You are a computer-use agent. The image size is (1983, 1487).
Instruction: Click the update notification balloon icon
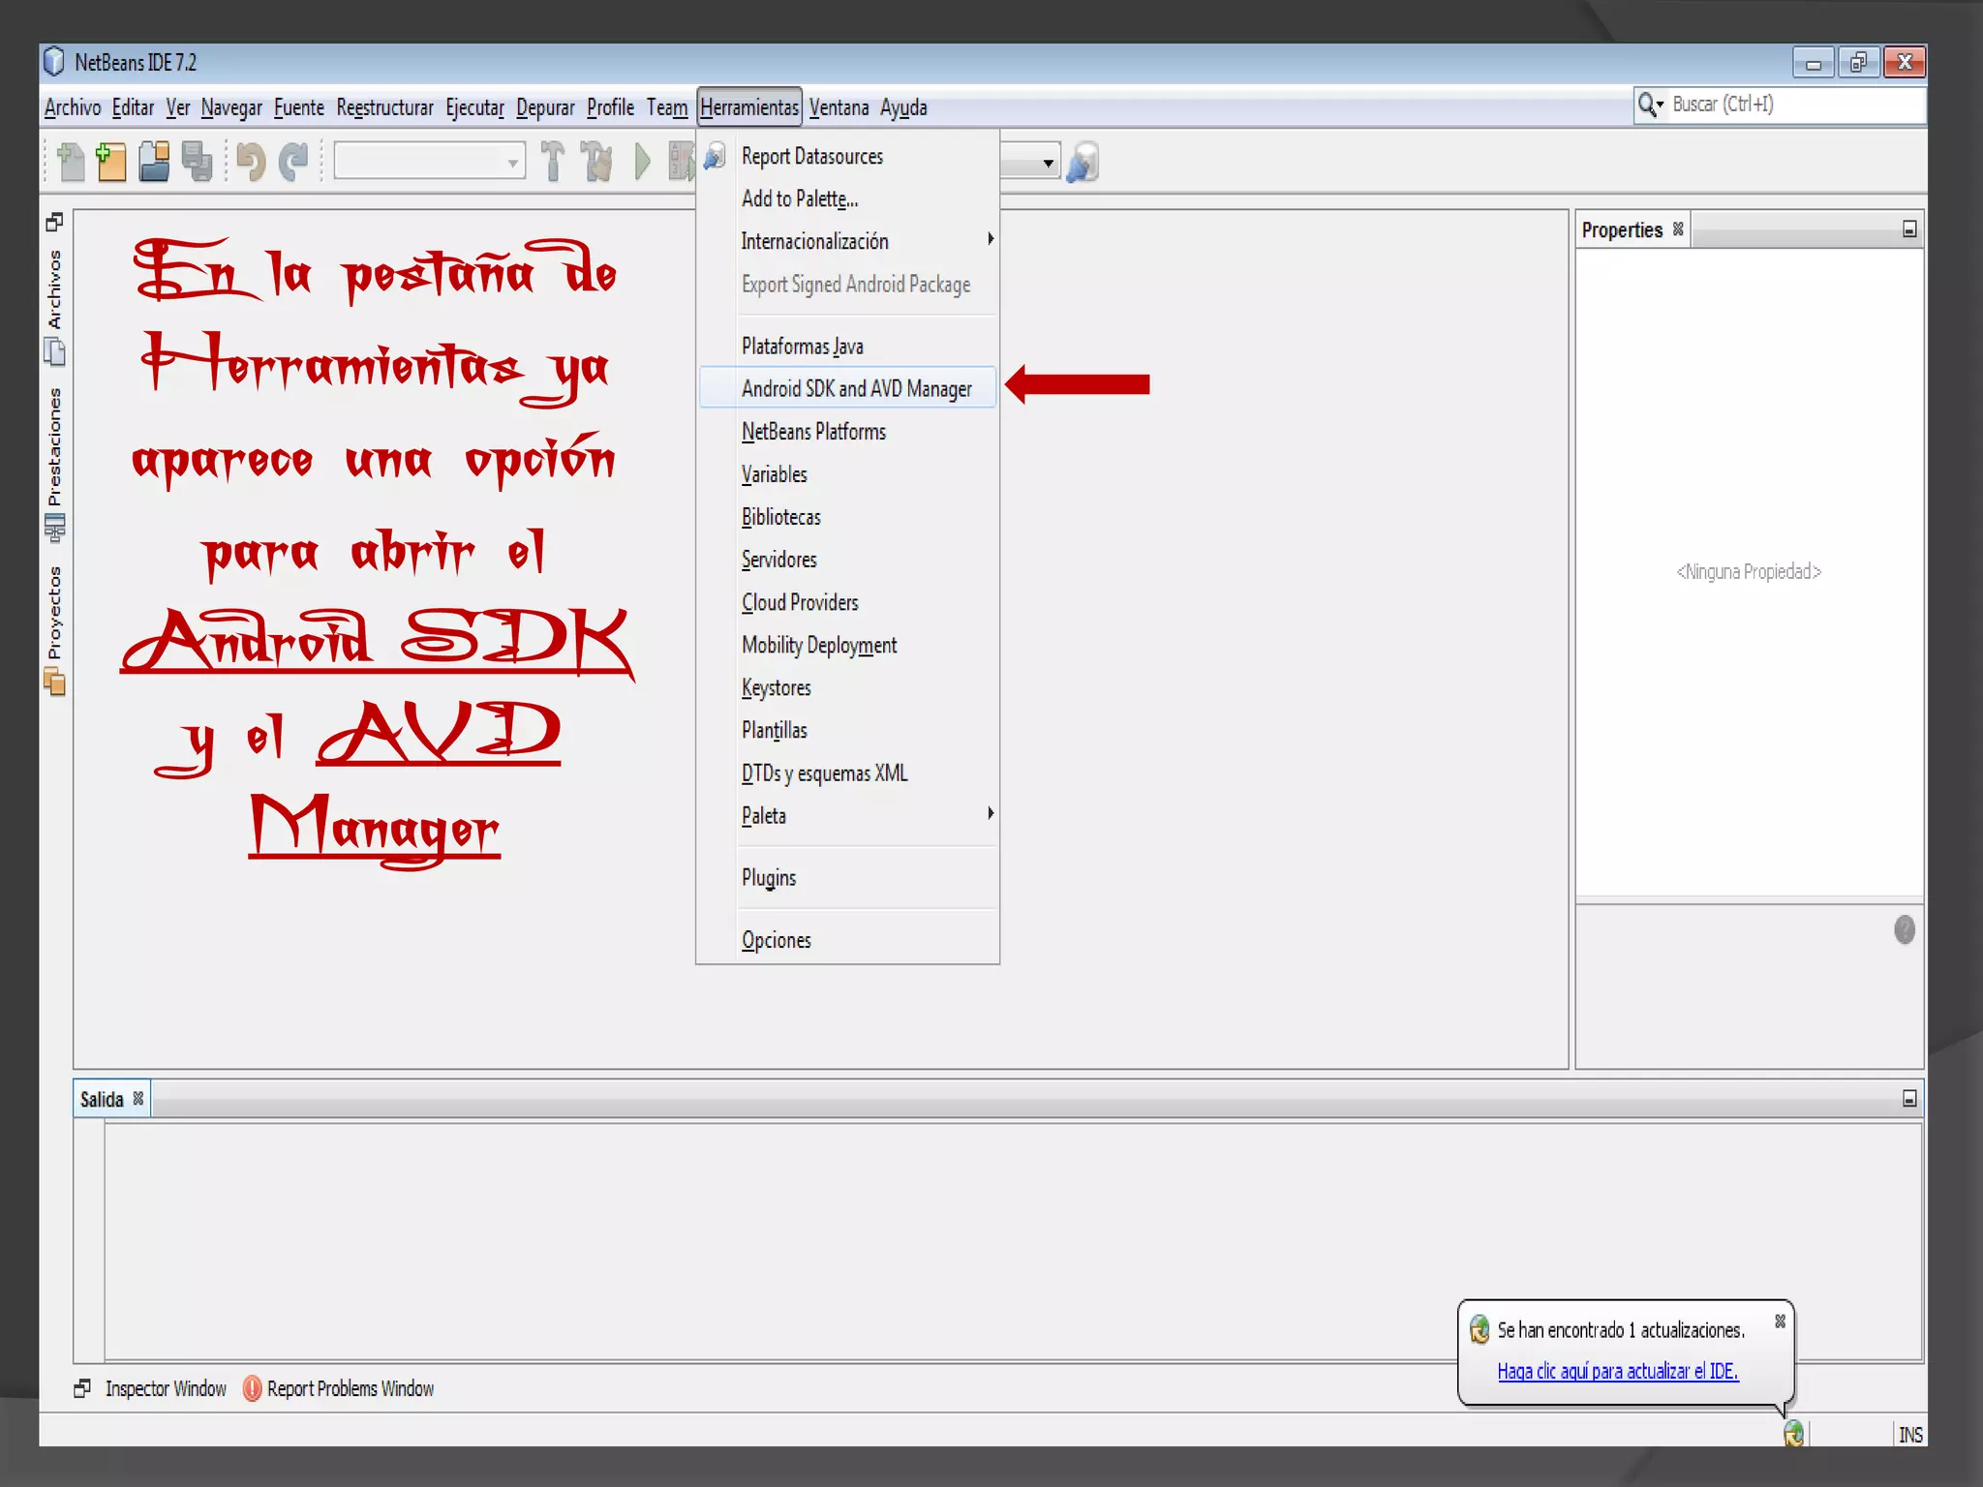pos(1480,1330)
